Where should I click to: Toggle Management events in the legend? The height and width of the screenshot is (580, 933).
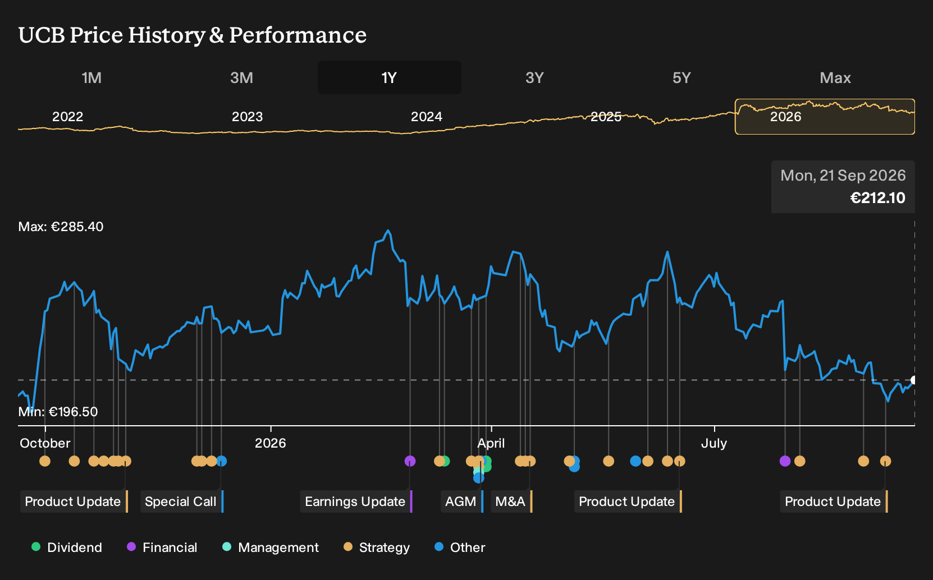coord(271,547)
